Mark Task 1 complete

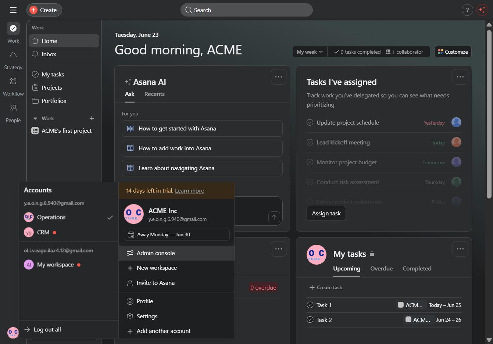(310, 305)
